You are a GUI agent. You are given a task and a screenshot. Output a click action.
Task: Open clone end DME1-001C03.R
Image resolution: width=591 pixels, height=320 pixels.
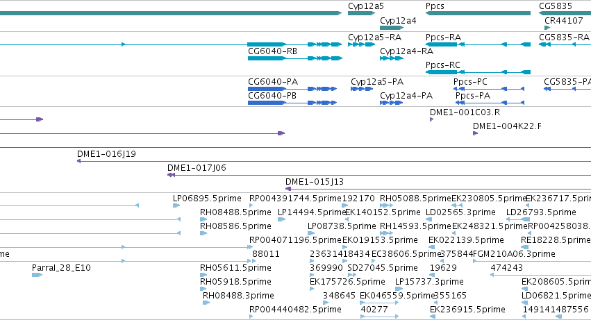[465, 112]
